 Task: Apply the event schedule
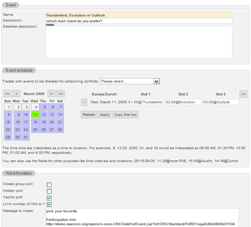pos(104,115)
